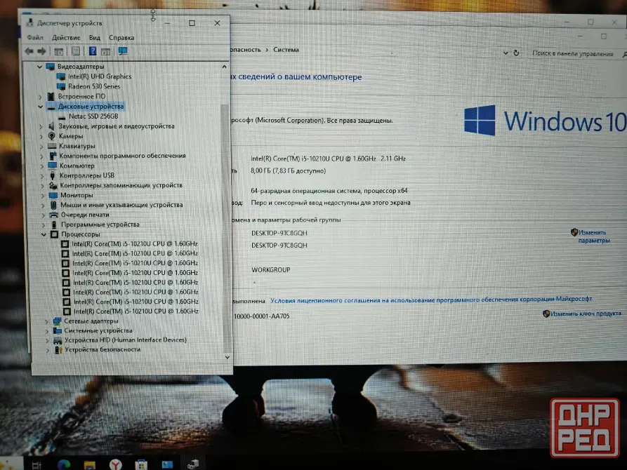Expand the Контроллеры USB category
The height and width of the screenshot is (470, 627).
tap(41, 176)
